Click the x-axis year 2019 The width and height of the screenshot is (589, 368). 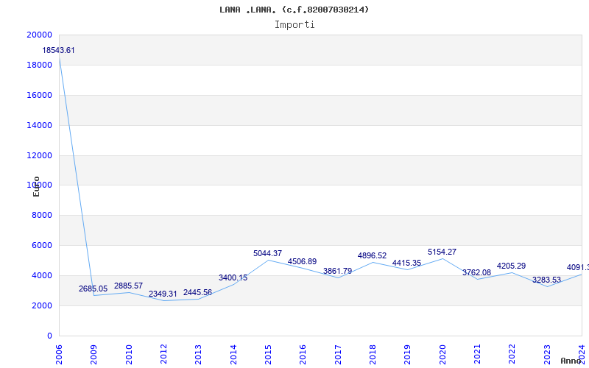(x=408, y=355)
